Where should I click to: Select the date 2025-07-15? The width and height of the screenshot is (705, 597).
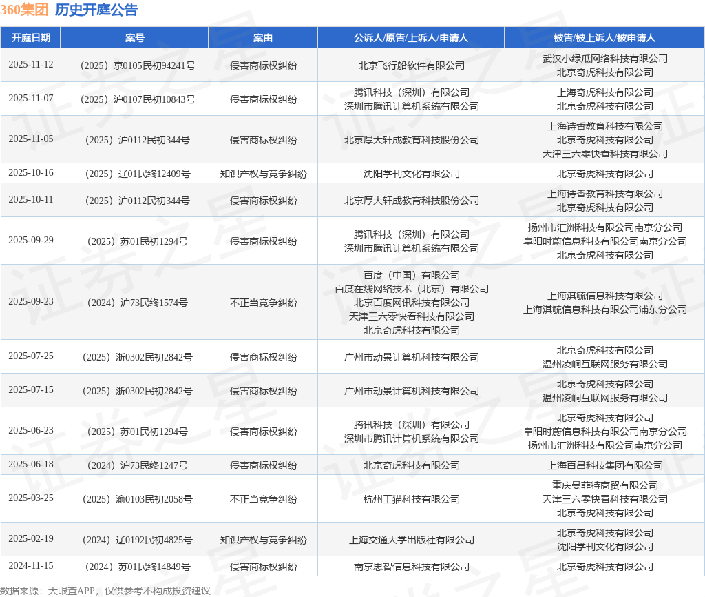[x=30, y=389]
